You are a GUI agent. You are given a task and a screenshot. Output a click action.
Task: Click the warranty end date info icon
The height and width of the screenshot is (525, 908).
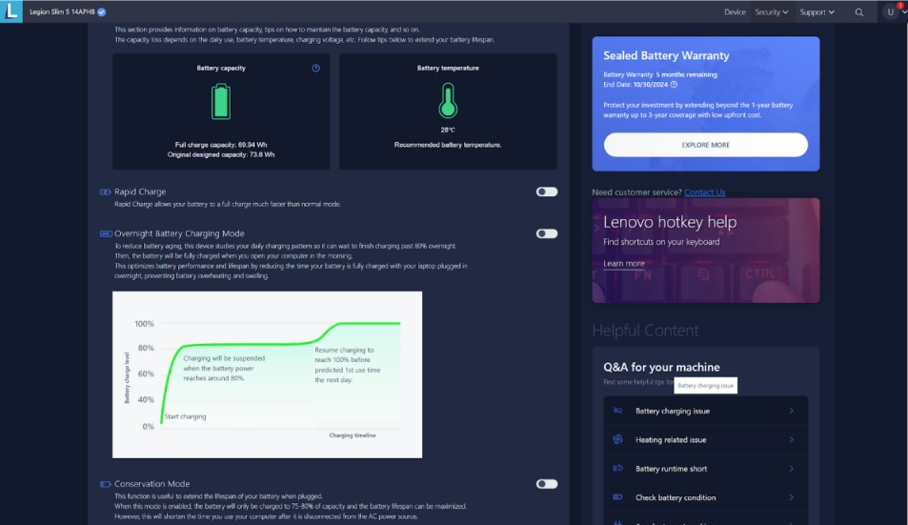click(x=674, y=85)
